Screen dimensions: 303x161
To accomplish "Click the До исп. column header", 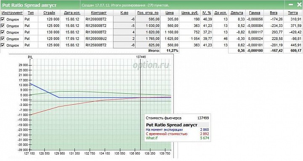I will coord(221,13).
